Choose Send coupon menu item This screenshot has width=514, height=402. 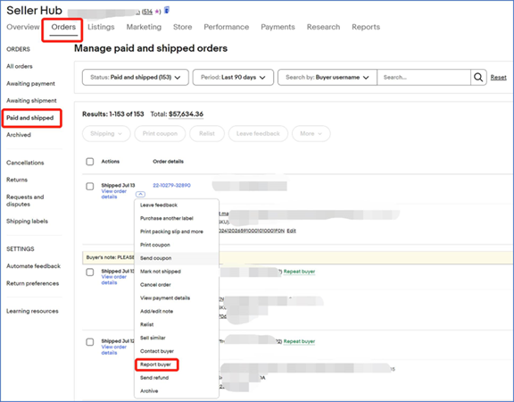(x=155, y=258)
